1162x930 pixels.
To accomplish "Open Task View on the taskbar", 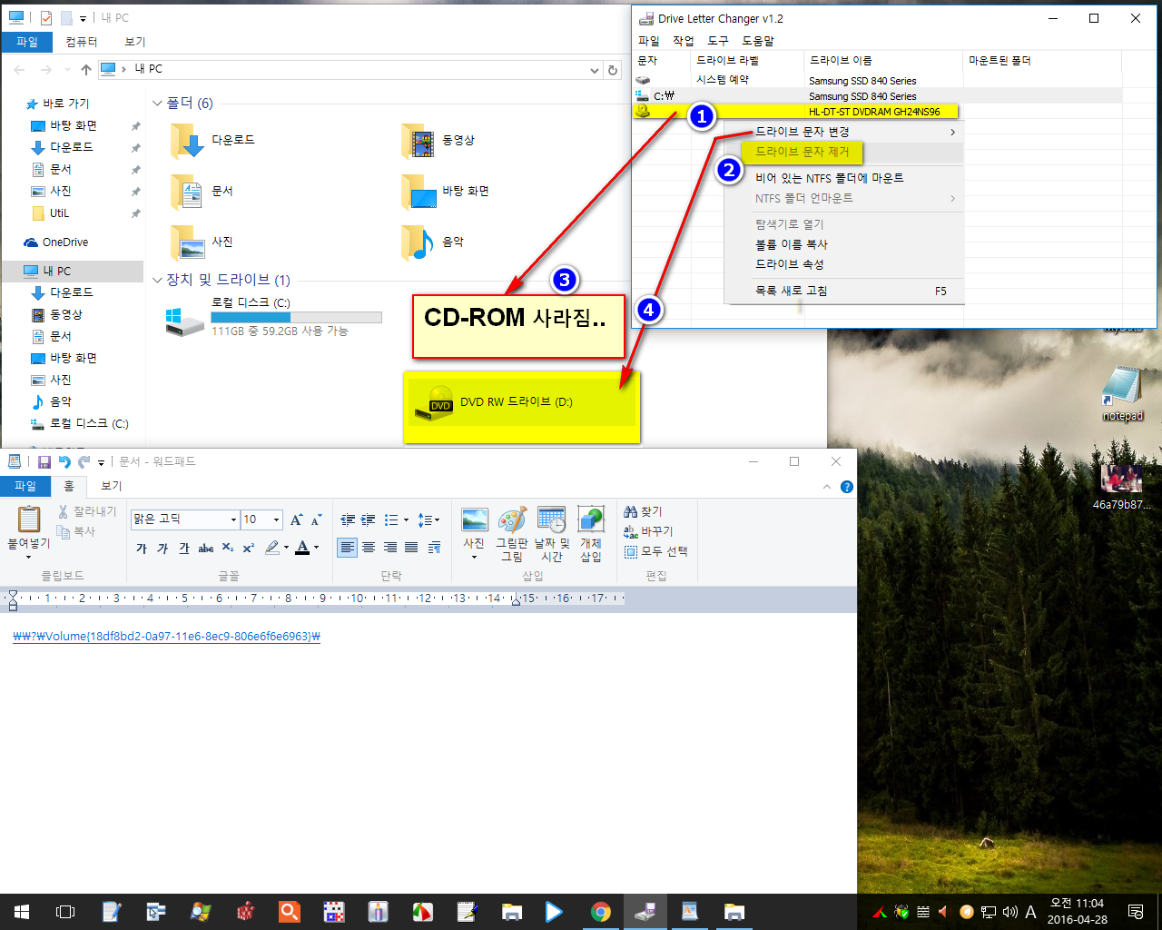I will 65,912.
